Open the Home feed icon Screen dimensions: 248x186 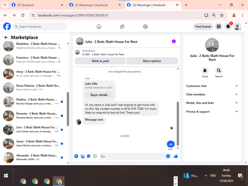(99, 26)
